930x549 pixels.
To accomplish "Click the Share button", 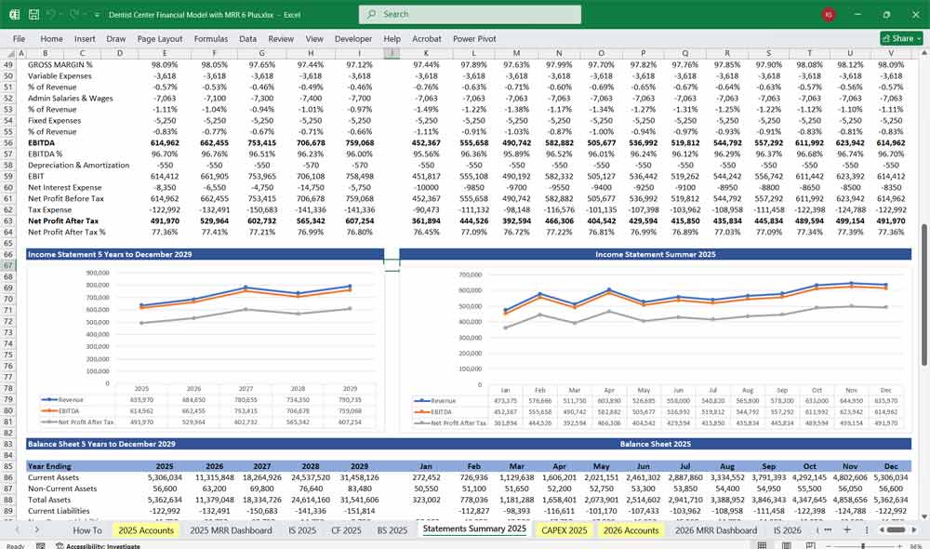I will pos(898,37).
